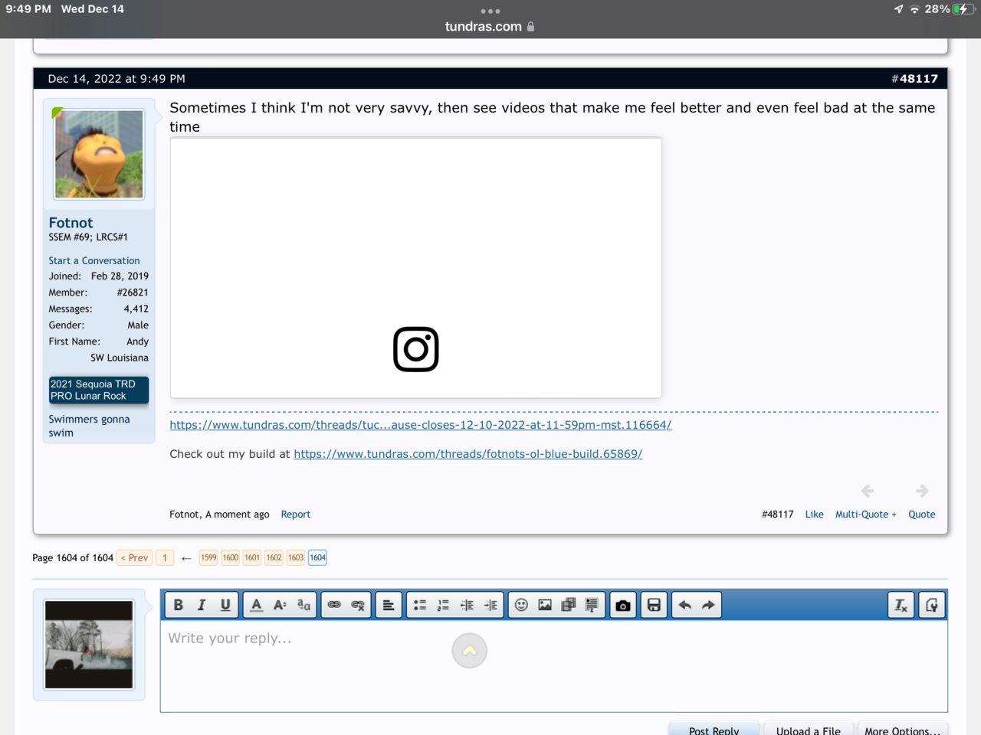
Task: Click the insert media icon
Action: coord(569,605)
